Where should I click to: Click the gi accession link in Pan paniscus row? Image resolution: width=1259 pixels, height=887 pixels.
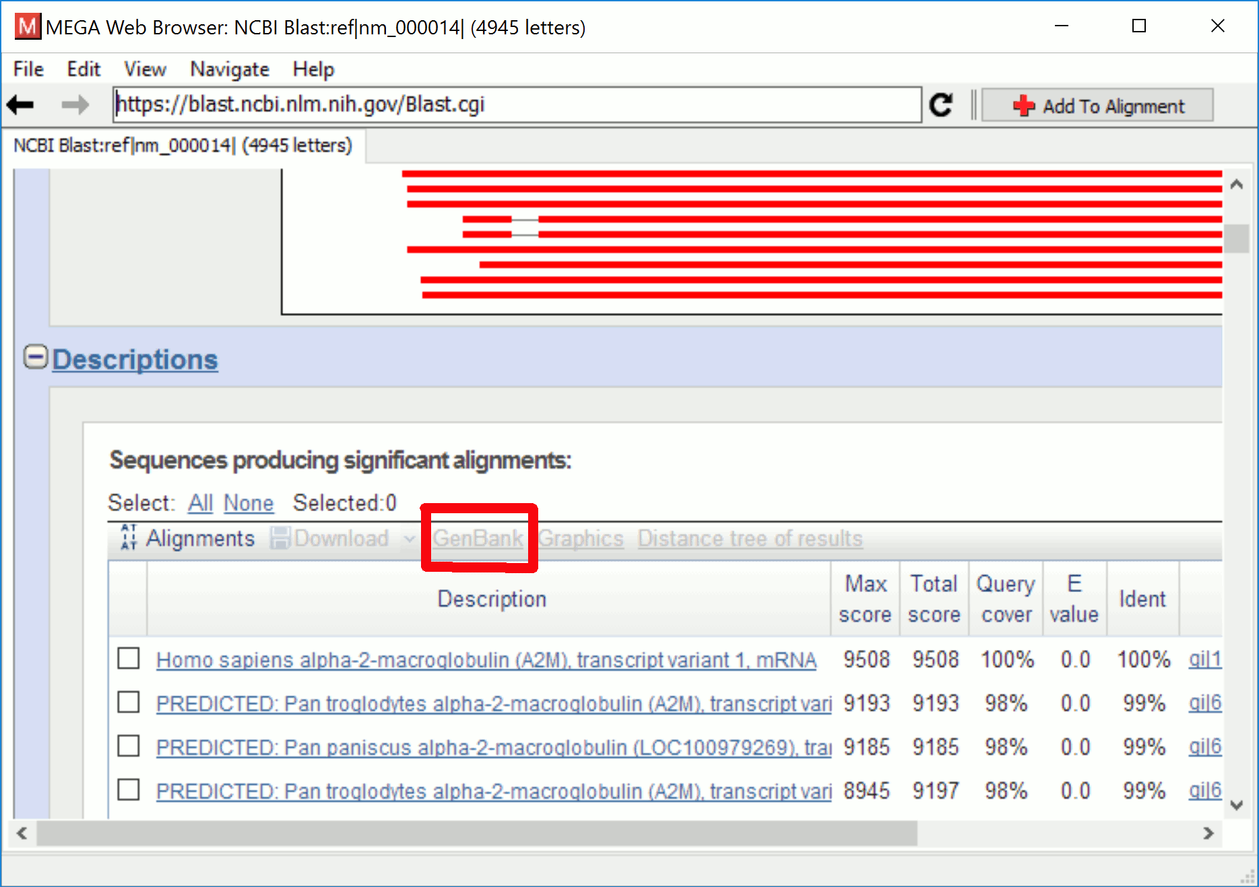coord(1205,747)
